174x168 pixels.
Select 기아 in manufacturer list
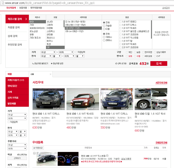coord(38,25)
